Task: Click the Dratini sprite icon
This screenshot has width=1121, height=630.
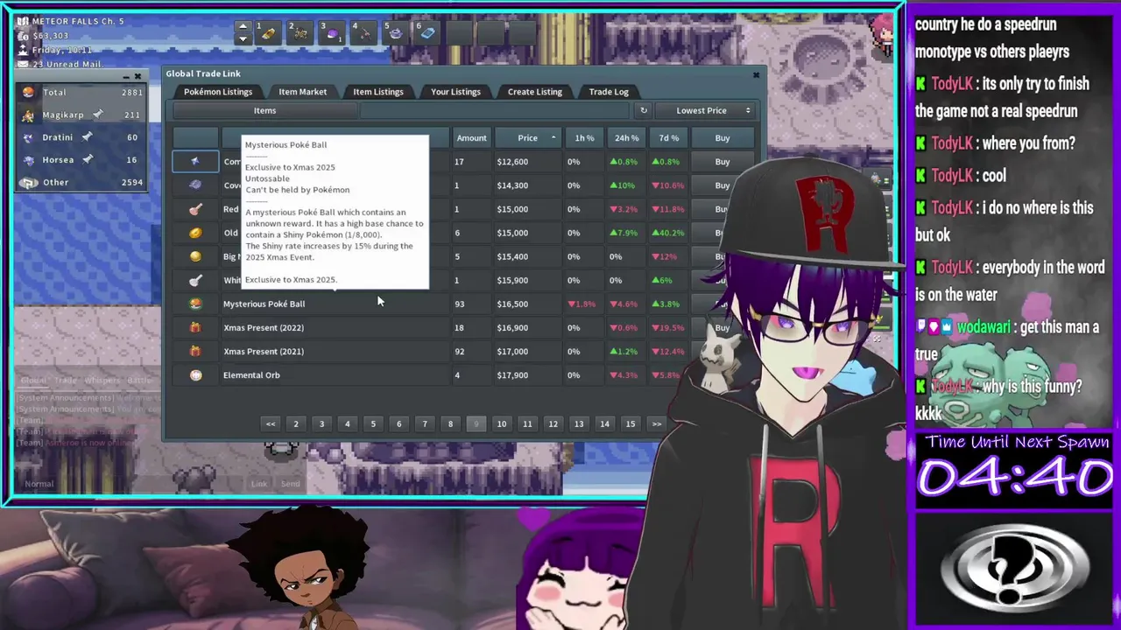Action: tap(29, 137)
